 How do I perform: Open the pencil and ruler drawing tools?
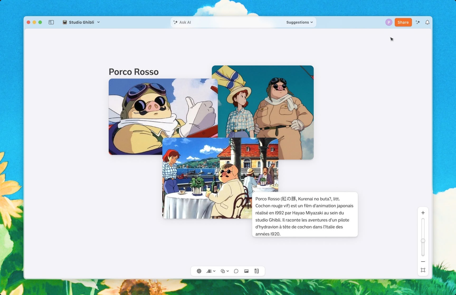pos(256,271)
